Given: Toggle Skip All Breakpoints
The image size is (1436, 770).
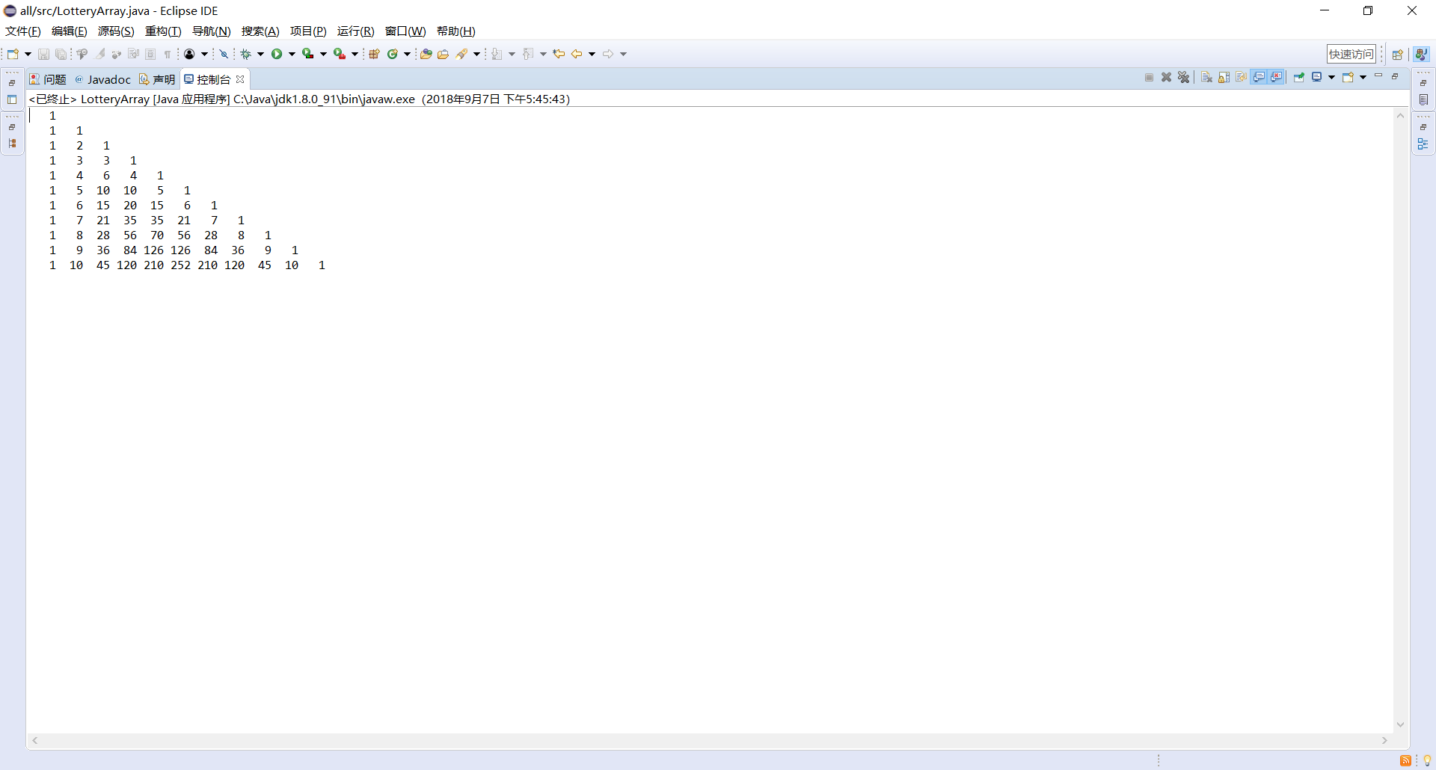Looking at the screenshot, I should tap(223, 54).
